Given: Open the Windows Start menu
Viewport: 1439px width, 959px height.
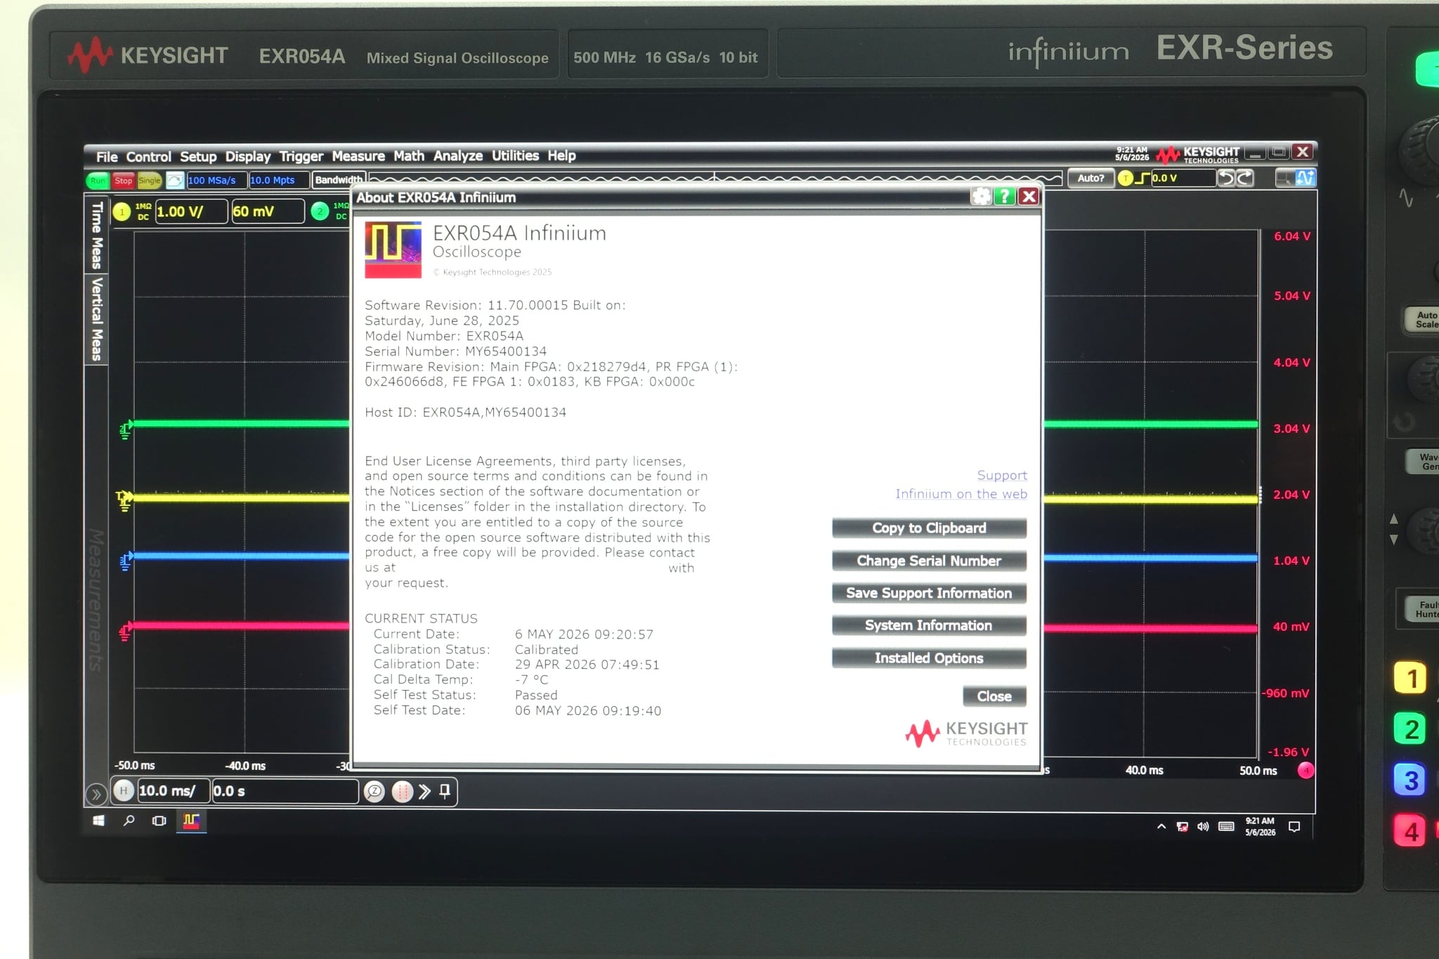Looking at the screenshot, I should [x=99, y=821].
